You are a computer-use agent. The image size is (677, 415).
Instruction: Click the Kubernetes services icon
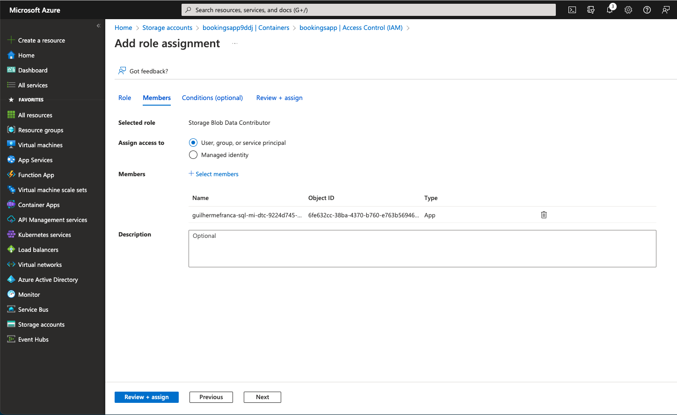point(11,235)
